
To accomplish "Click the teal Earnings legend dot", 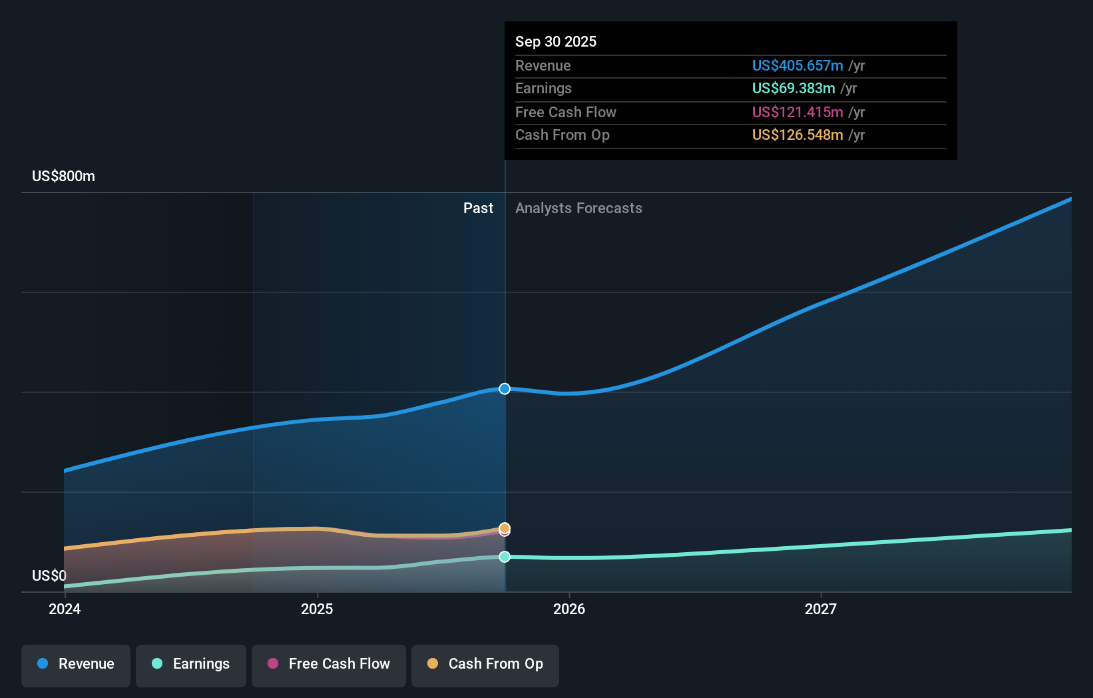I will pyautogui.click(x=156, y=664).
